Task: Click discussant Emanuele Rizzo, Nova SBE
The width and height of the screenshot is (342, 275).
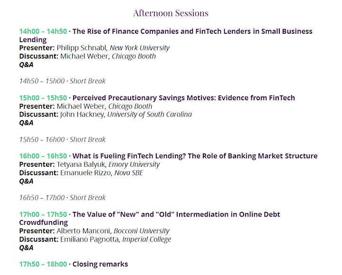Action: pos(102,173)
